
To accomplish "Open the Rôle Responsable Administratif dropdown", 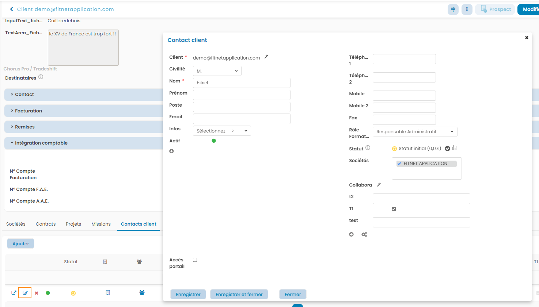I will click(x=415, y=132).
